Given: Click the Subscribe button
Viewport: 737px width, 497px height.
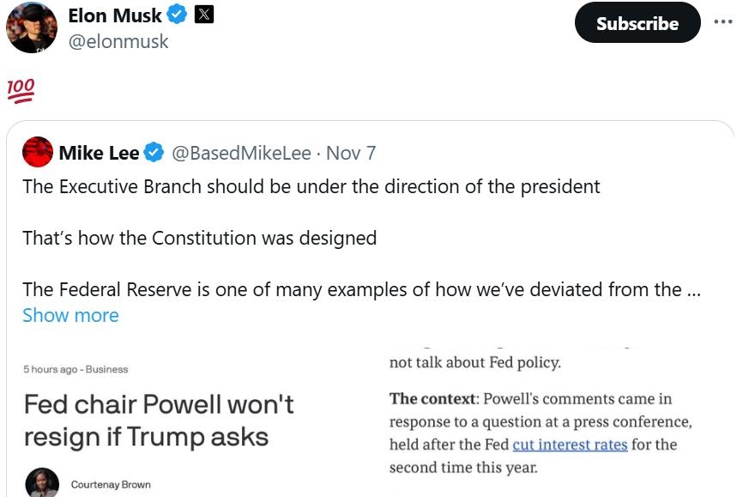Looking at the screenshot, I should click(x=637, y=23).
